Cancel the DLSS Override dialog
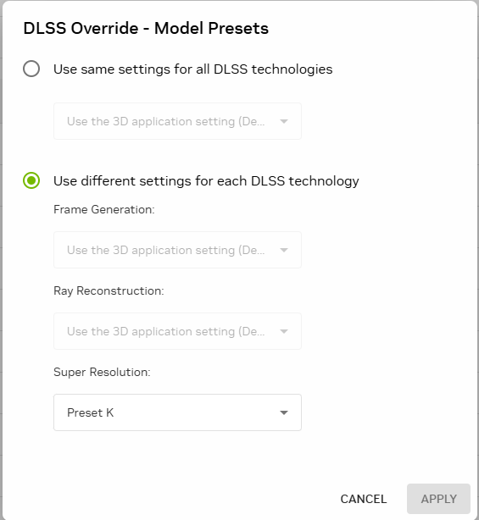479x520 pixels. [x=364, y=499]
